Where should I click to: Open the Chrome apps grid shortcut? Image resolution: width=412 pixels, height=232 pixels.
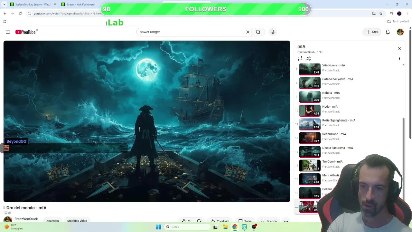[4, 22]
